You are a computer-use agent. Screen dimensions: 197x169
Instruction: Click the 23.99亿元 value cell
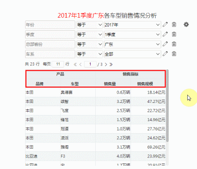coord(148,156)
